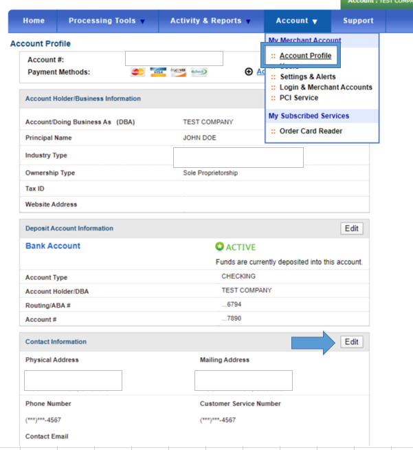Collapse the Account dropdown menu
413x450 pixels.
tap(297, 21)
